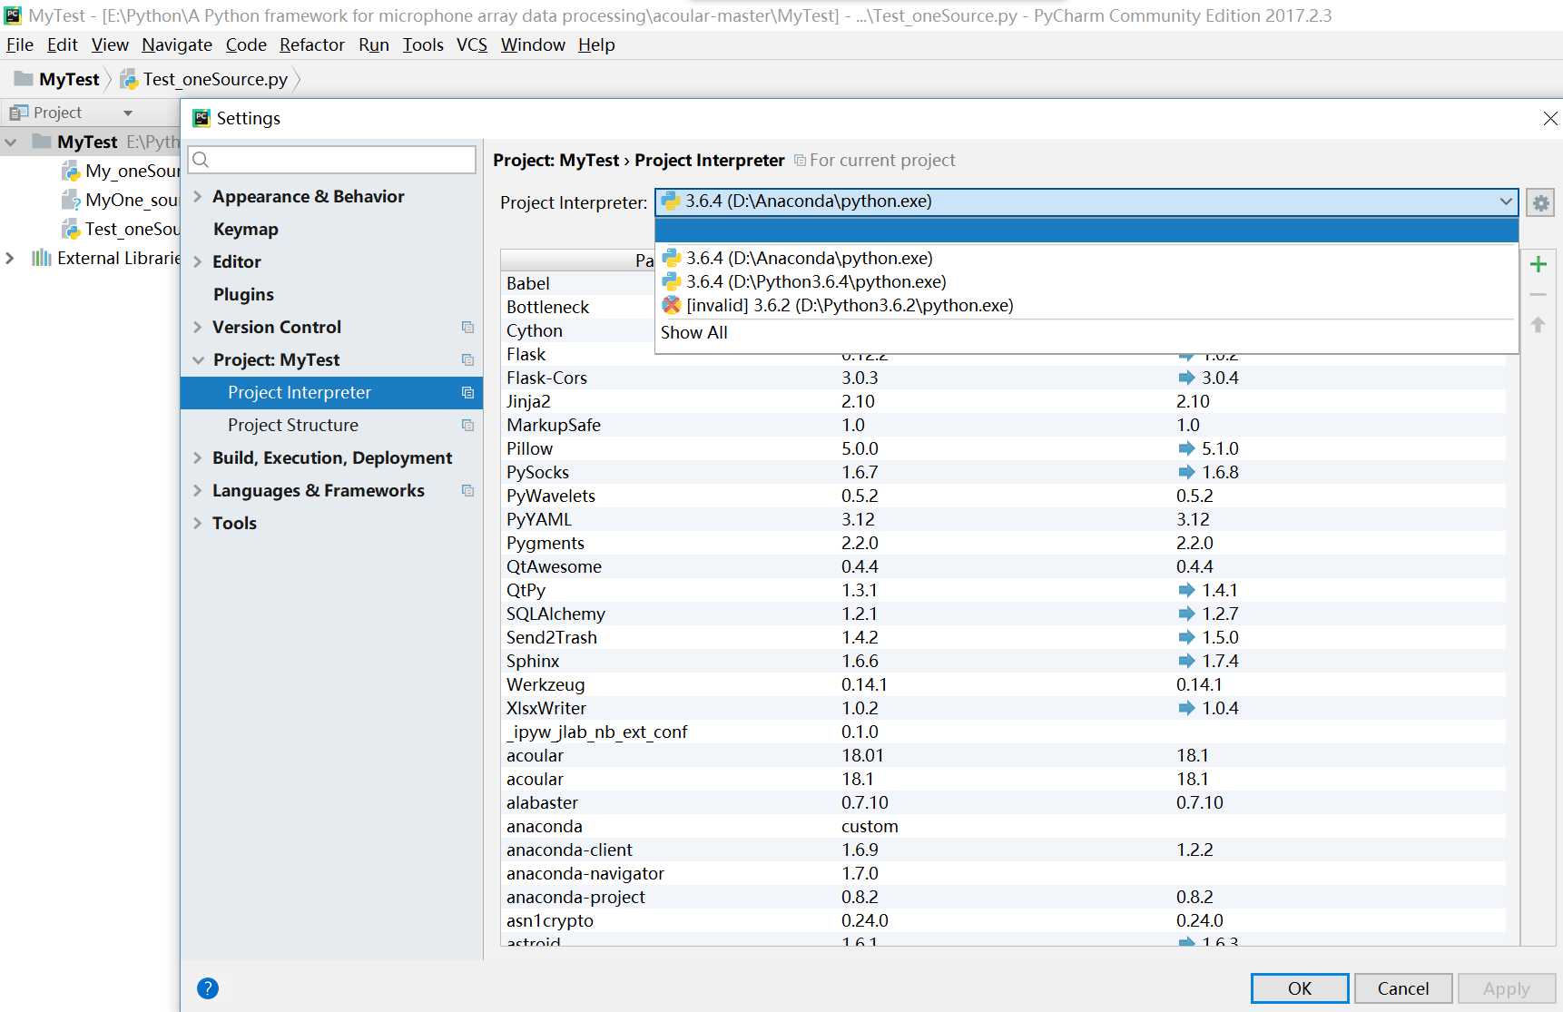Viewport: 1563px width, 1012px height.
Task: Focus the settings search field
Action: [332, 160]
